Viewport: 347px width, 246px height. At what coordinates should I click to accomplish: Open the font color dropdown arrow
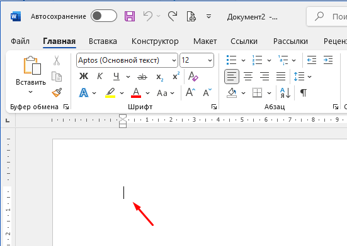point(147,94)
